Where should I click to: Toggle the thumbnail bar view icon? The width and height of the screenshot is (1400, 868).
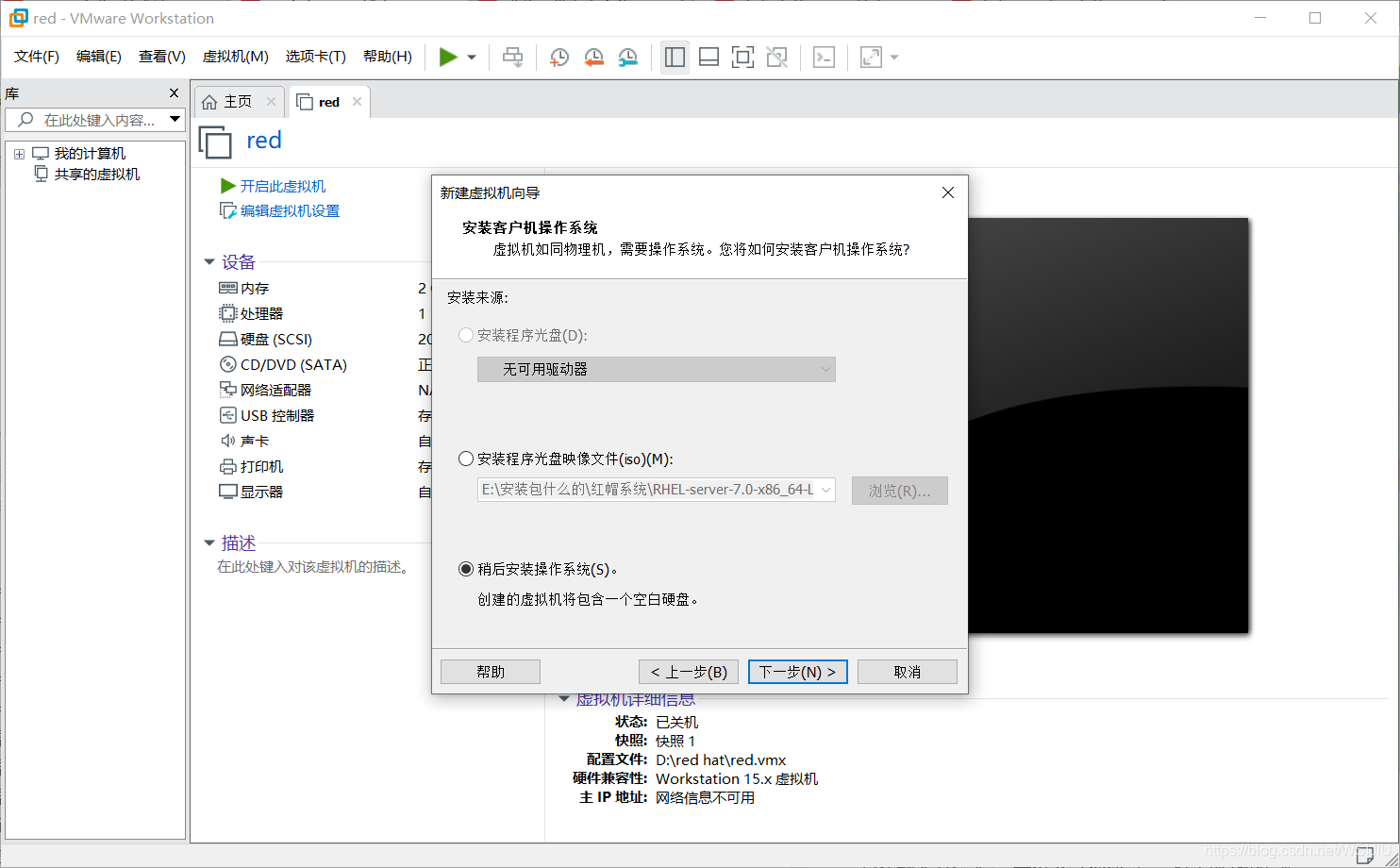(x=708, y=58)
